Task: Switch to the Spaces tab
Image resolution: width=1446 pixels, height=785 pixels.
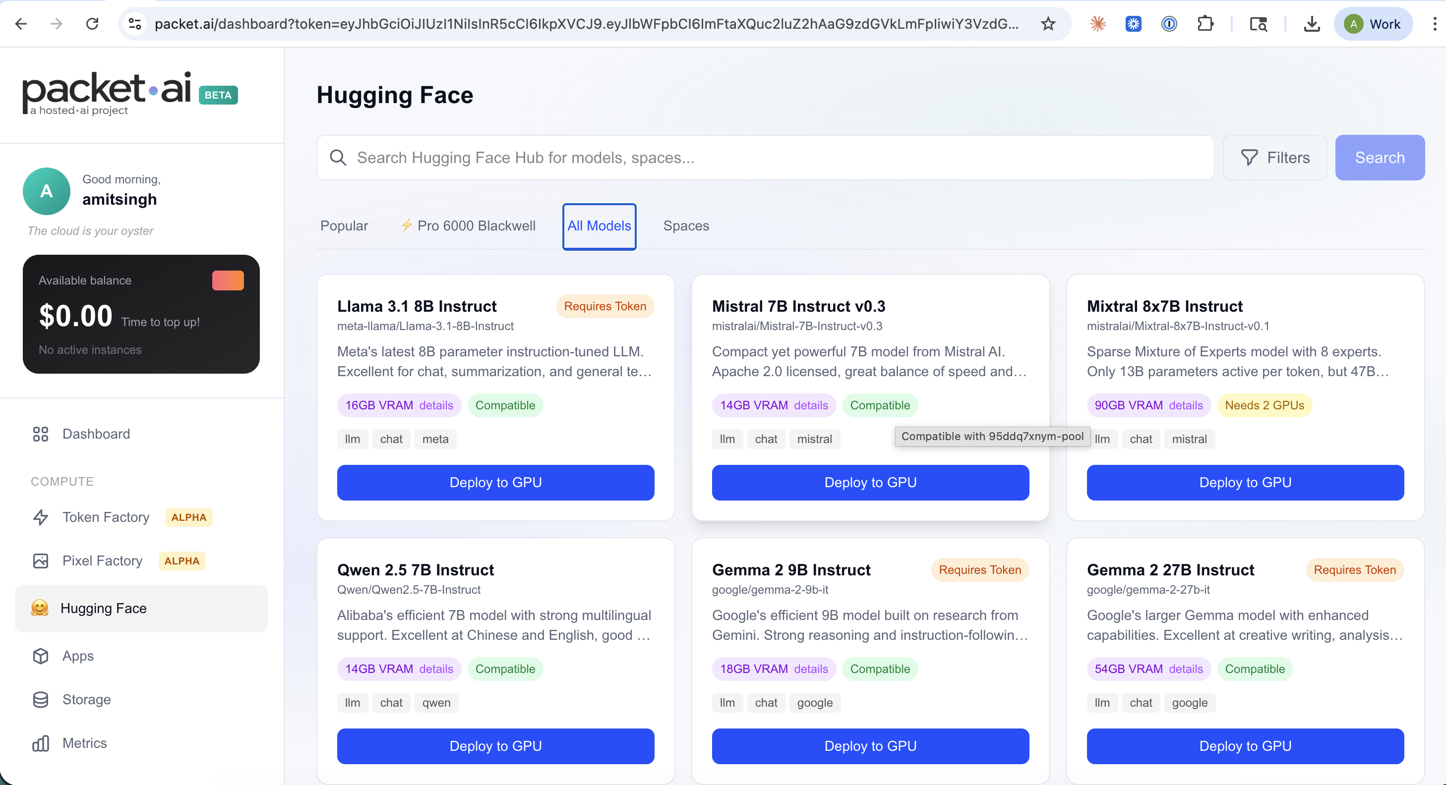Action: (x=686, y=225)
